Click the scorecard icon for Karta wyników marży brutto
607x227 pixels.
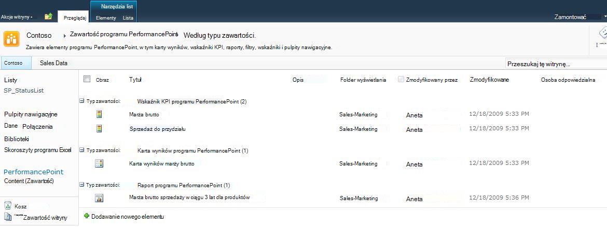click(x=99, y=163)
